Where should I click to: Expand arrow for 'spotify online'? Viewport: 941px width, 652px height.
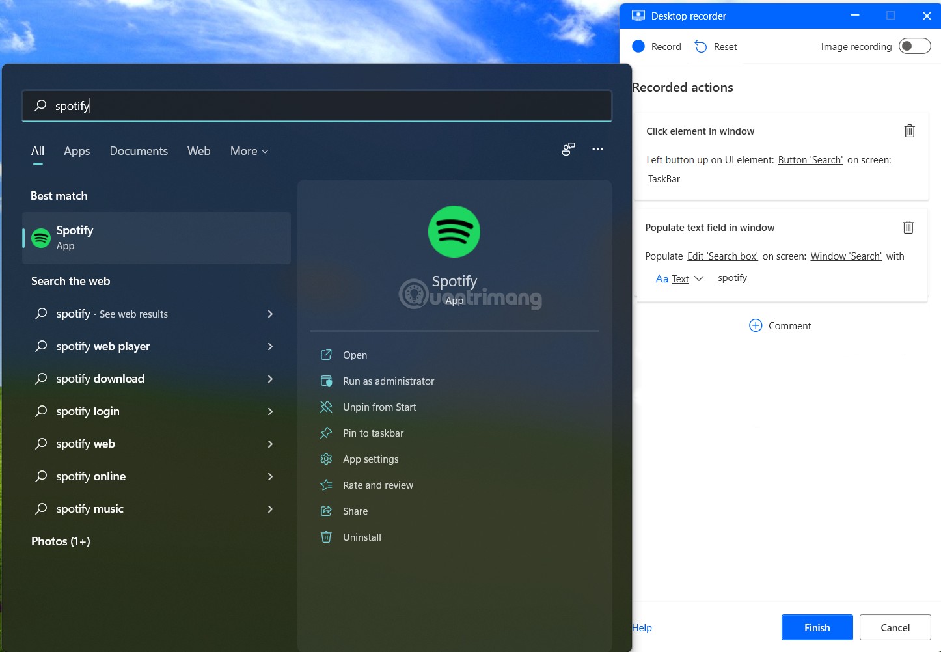[x=270, y=476]
